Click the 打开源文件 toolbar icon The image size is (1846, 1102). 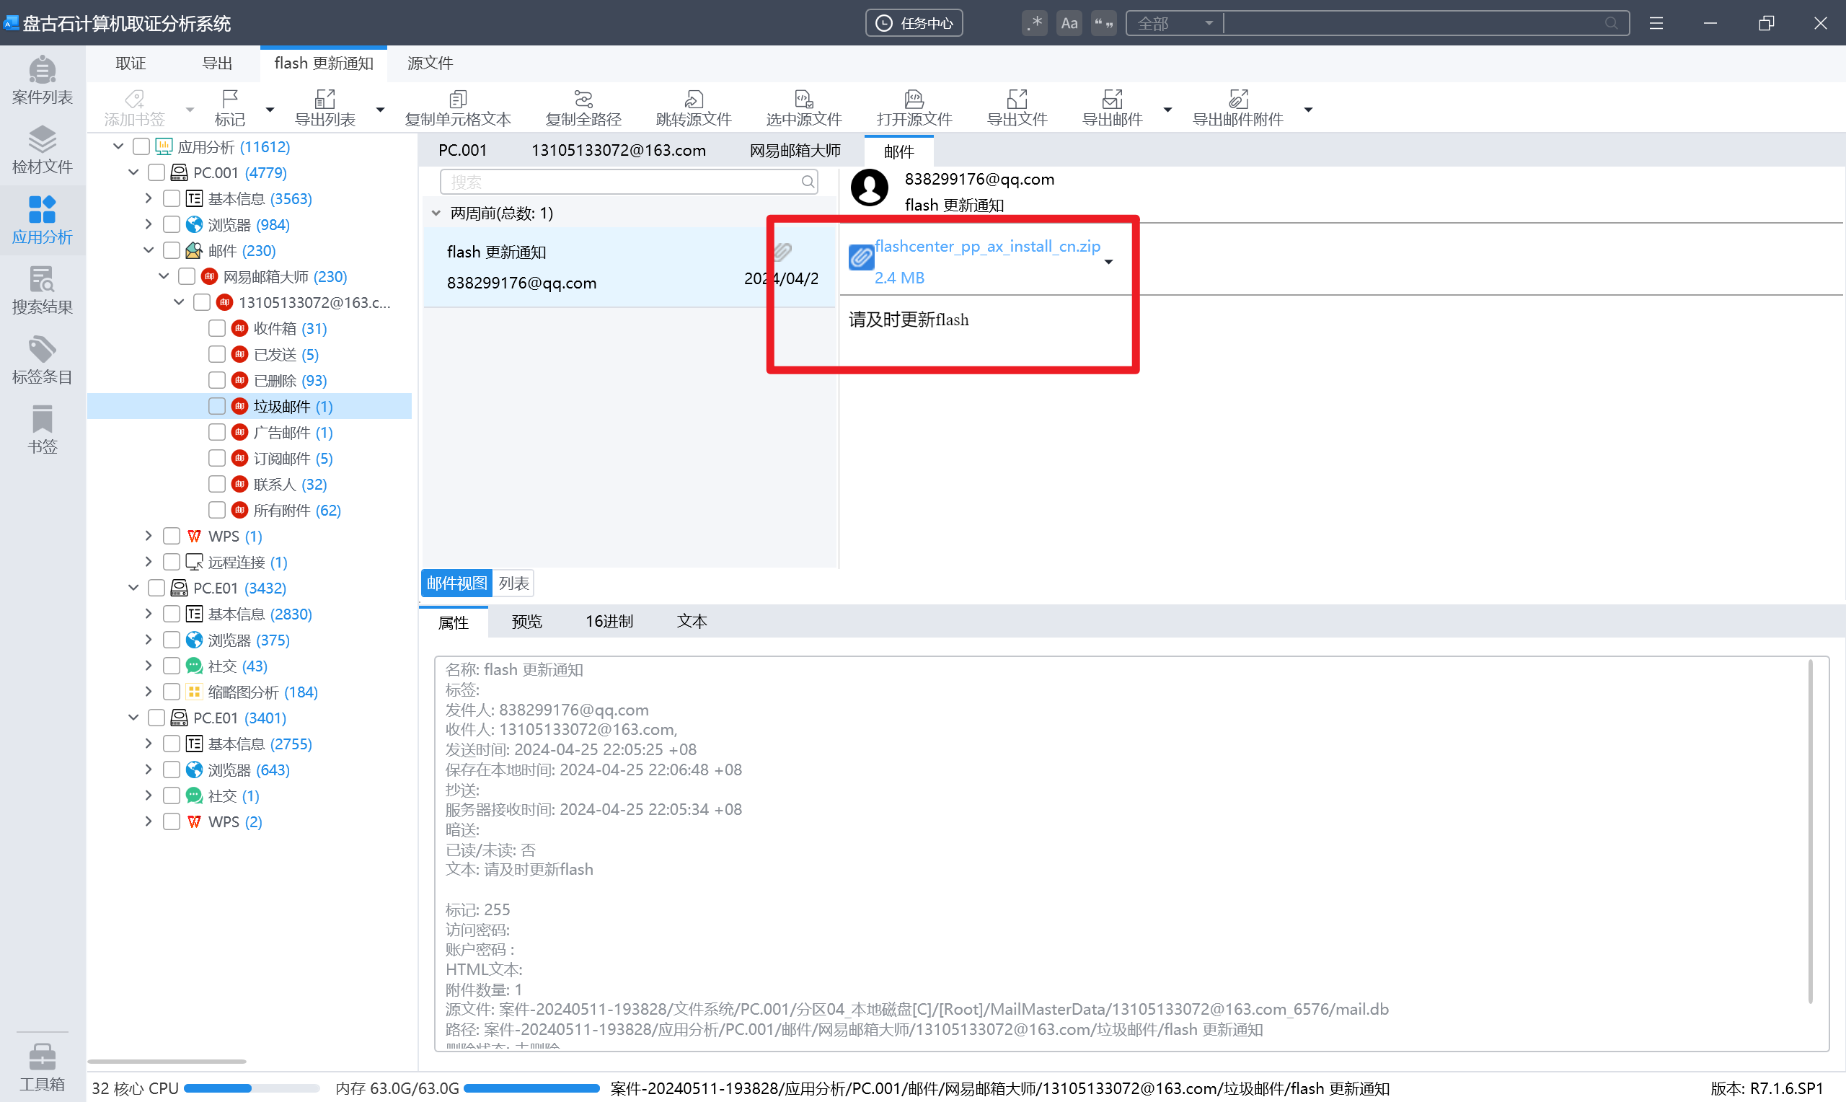[x=914, y=108]
